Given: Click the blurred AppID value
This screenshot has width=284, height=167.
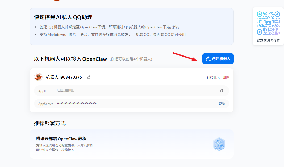Looking at the screenshot, I should tap(65, 91).
